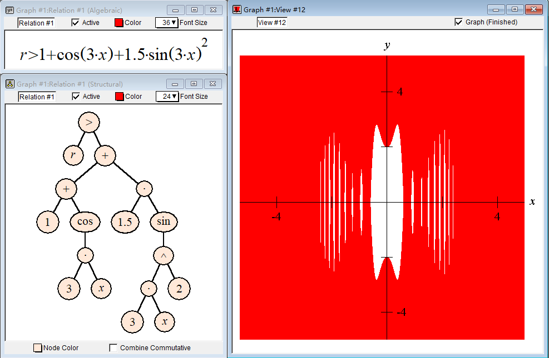This screenshot has height=358, width=549.
Task: Open the Color swatch in Structural window
Action: 120,97
